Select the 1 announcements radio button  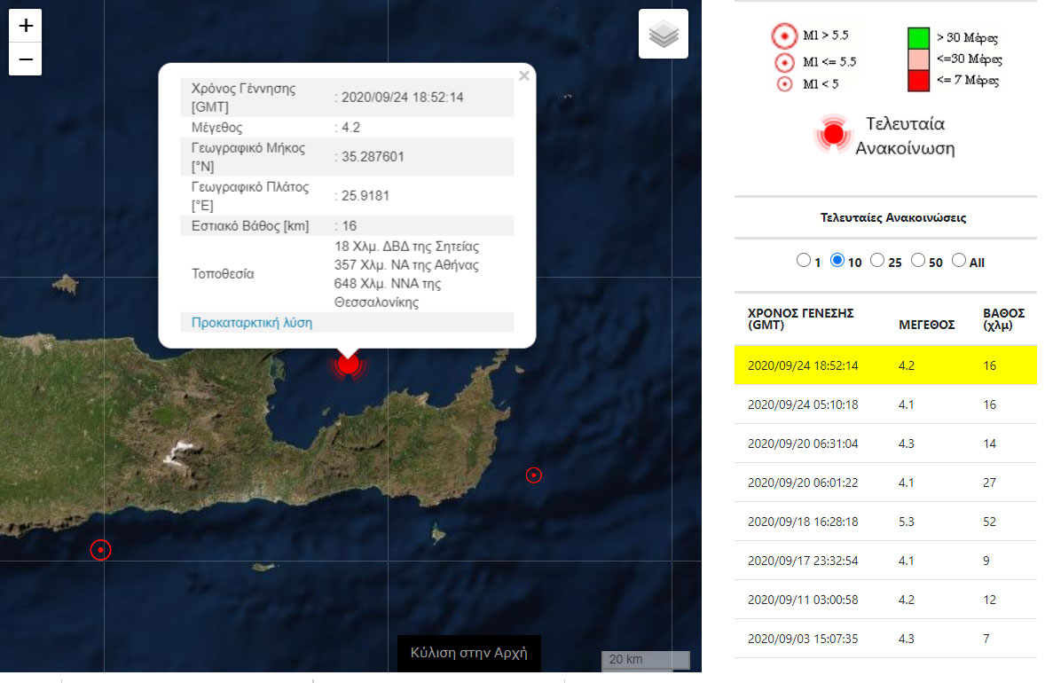coord(804,261)
